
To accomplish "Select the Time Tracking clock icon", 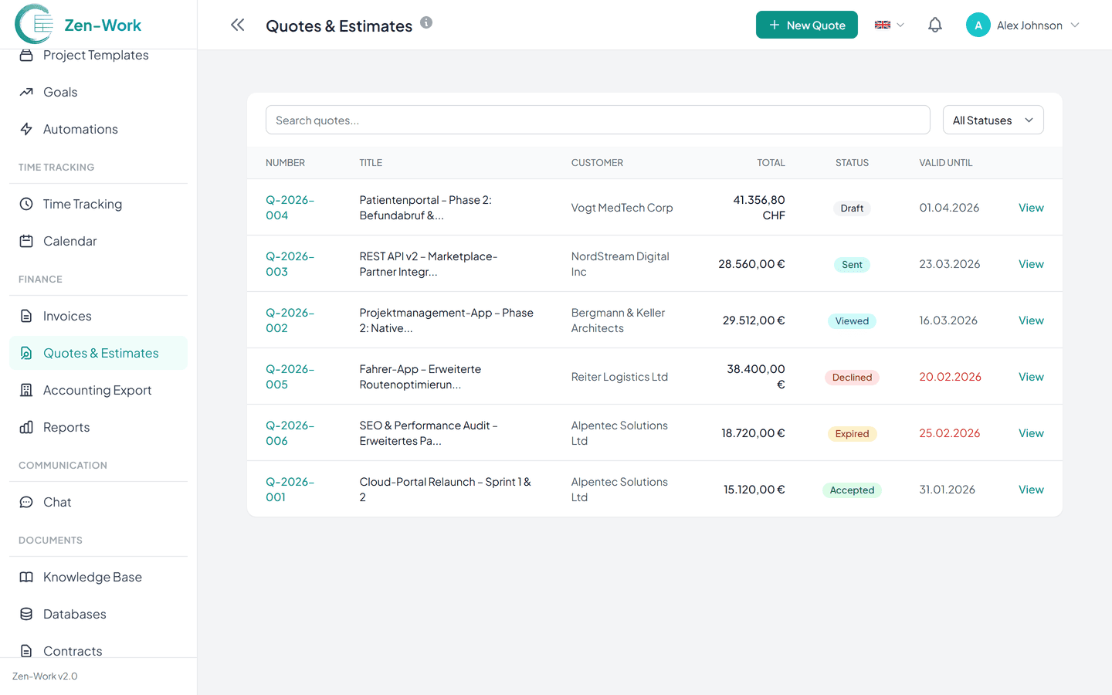I will [27, 204].
